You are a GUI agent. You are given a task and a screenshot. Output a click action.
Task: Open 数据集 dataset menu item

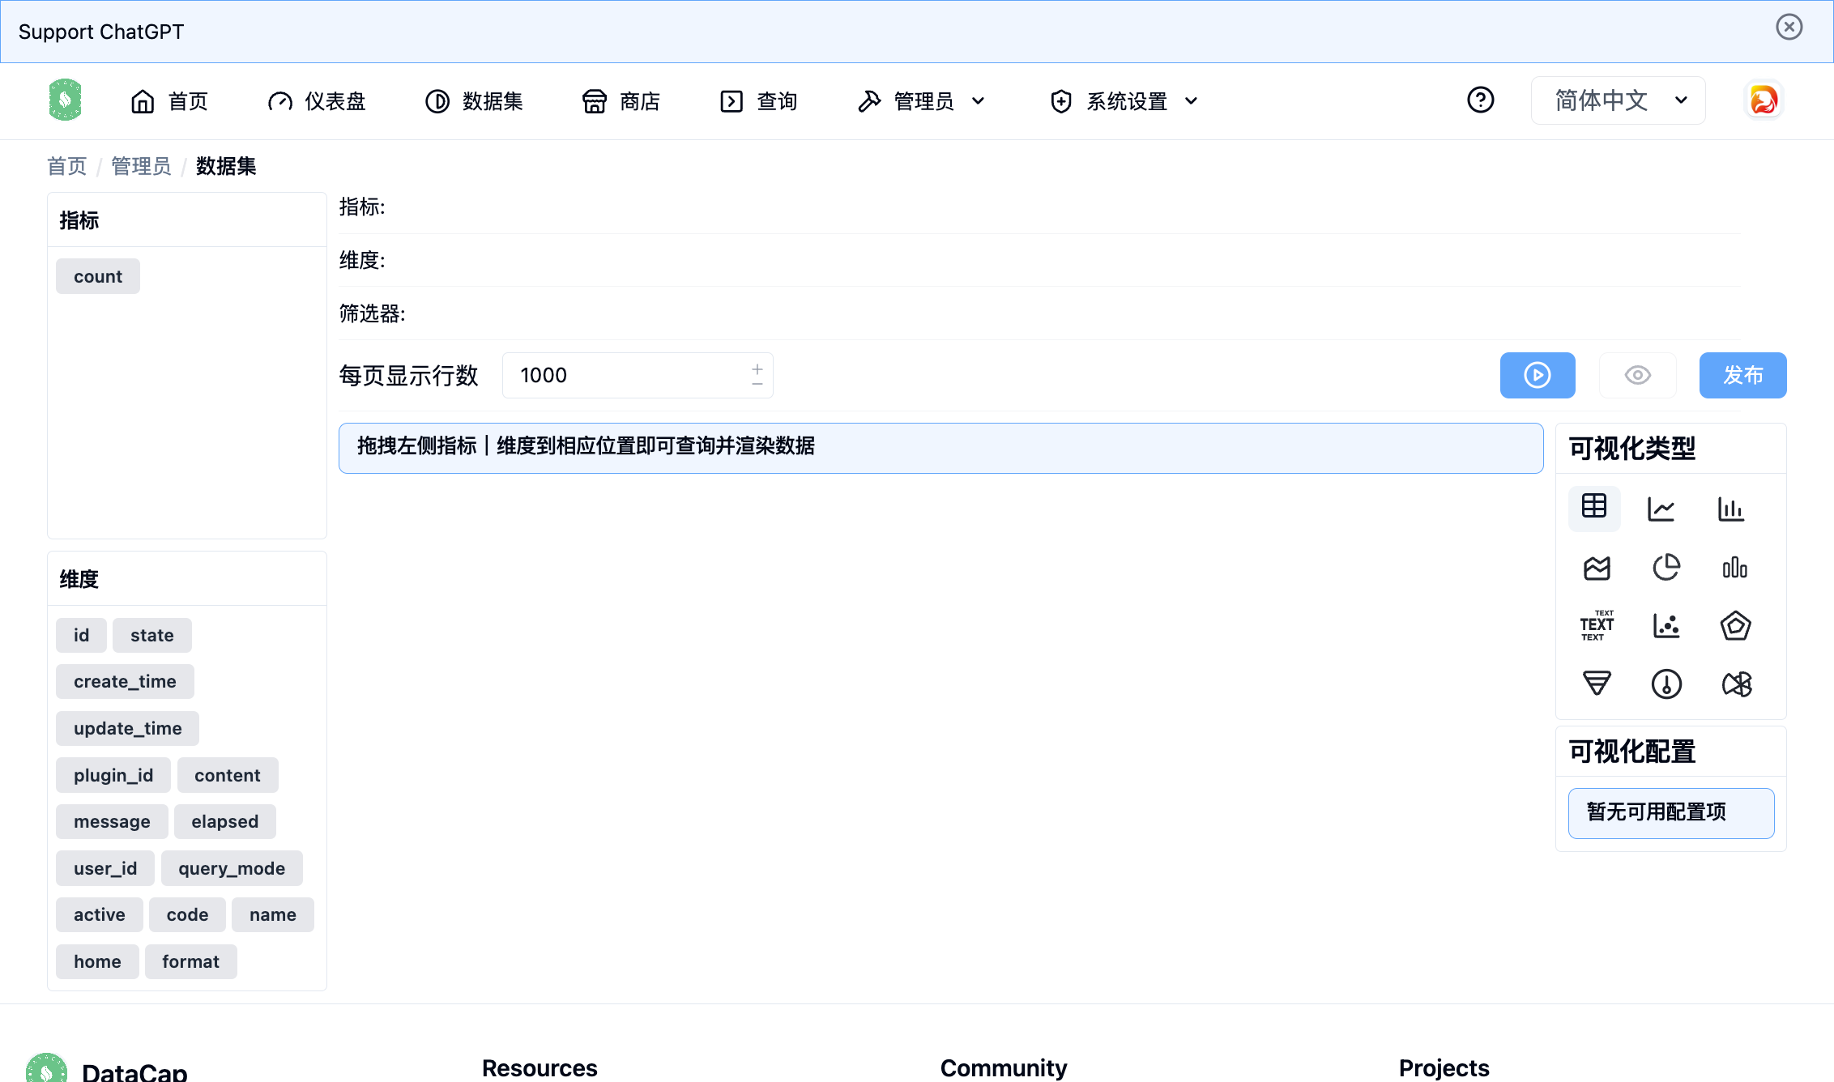click(474, 101)
